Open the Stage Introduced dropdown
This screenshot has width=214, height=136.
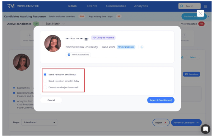pos(39,122)
